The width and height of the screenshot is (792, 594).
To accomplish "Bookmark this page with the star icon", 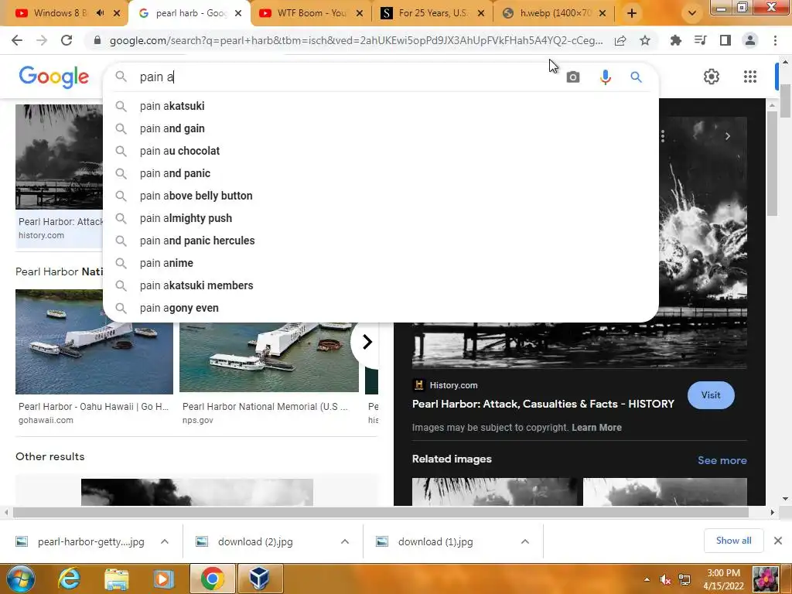I will tap(645, 40).
